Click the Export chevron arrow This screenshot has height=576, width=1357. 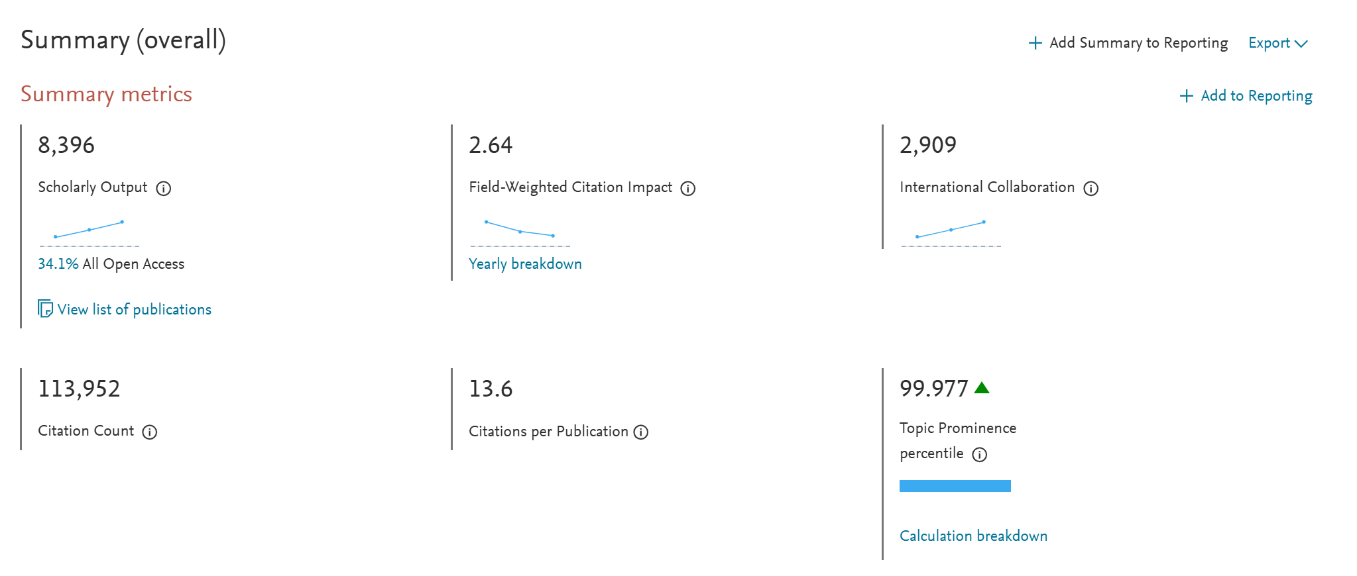tap(1301, 44)
